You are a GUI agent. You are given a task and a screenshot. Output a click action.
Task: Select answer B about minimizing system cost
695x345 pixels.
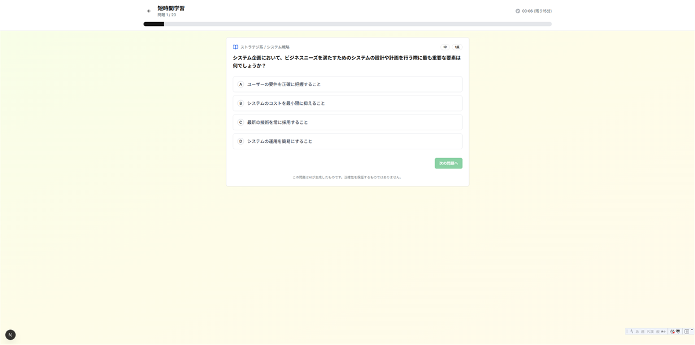(347, 103)
